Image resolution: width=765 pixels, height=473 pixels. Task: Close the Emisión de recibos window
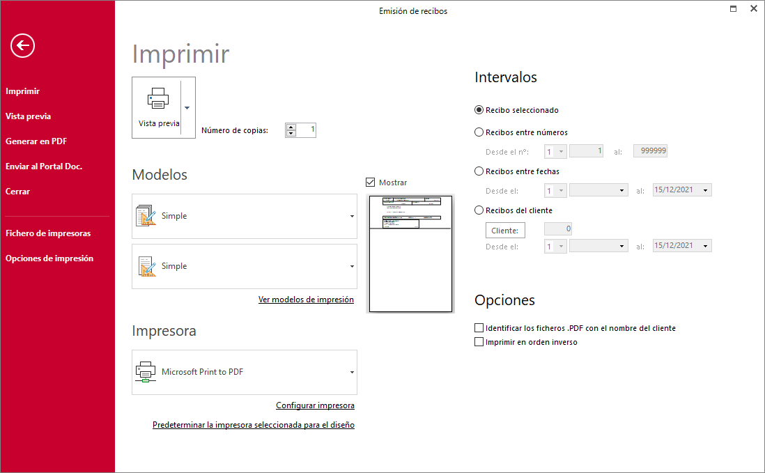pos(754,9)
